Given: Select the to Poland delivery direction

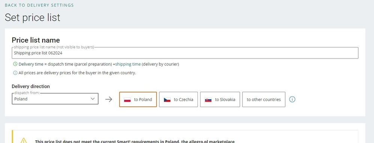Looking at the screenshot, I should click(138, 100).
